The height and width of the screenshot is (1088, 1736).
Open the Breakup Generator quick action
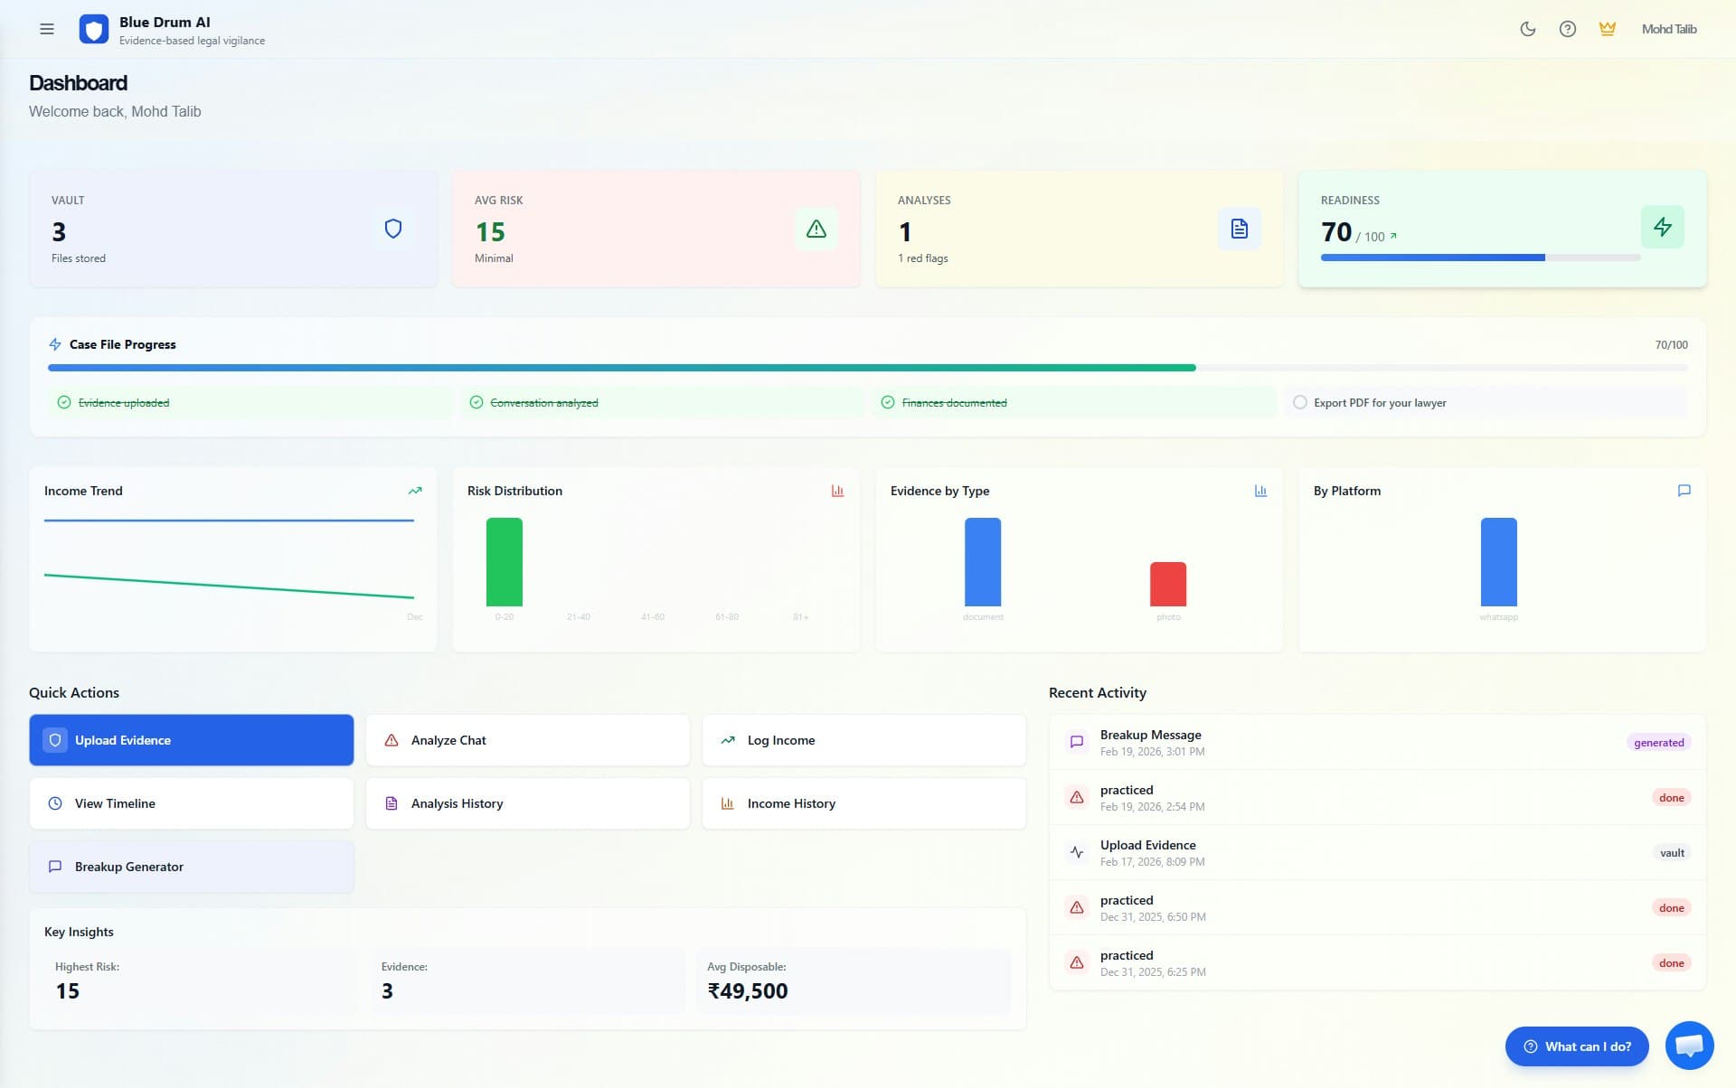191,867
